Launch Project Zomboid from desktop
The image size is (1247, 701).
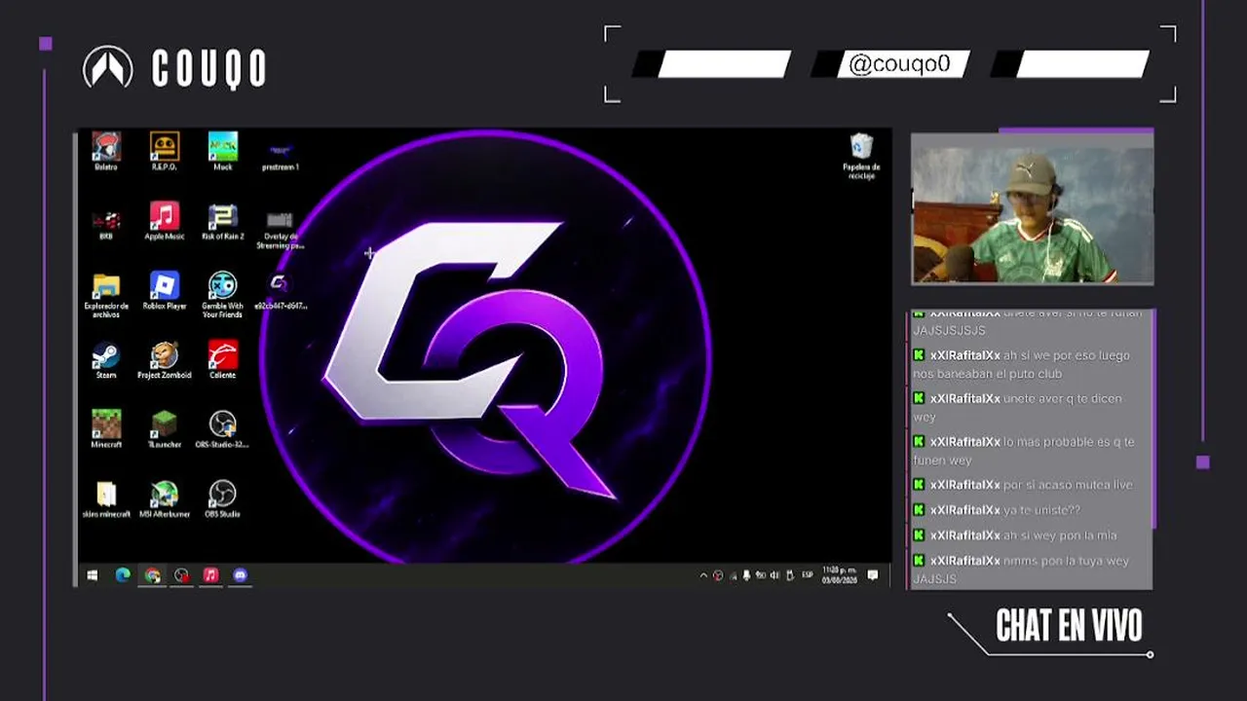[x=164, y=360]
